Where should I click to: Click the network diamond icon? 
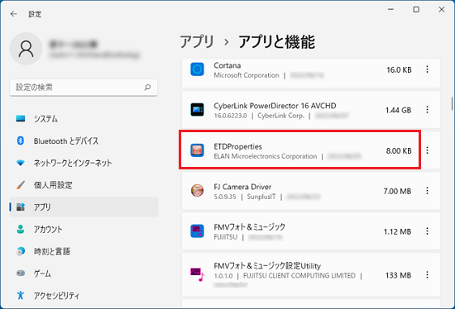[x=21, y=163]
